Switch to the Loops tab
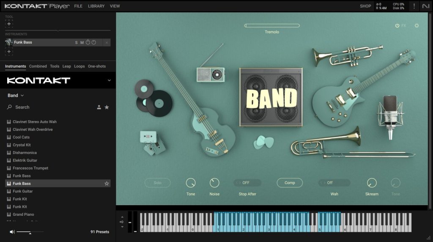This screenshot has height=242, width=433. [x=79, y=66]
